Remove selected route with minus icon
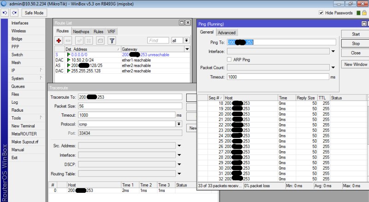Viewport: 369px width, 202px height. point(68,41)
